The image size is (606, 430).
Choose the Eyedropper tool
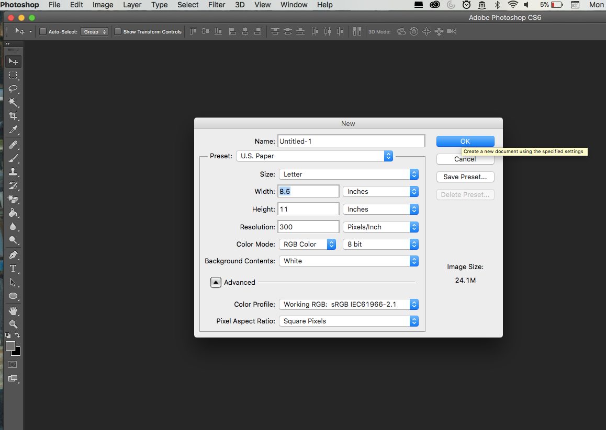[x=13, y=130]
